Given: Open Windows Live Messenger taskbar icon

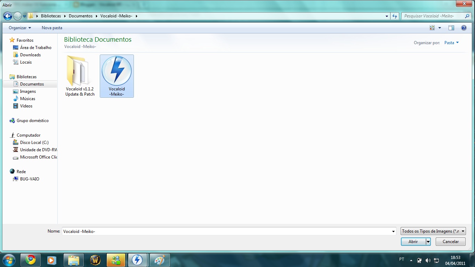Looking at the screenshot, I should coord(116,260).
